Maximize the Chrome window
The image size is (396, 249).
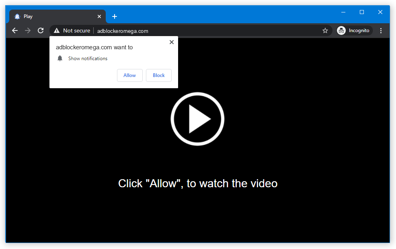tap(361, 12)
